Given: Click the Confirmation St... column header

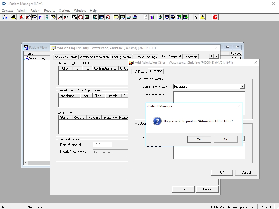Looking at the screenshot, I should tap(105, 69).
